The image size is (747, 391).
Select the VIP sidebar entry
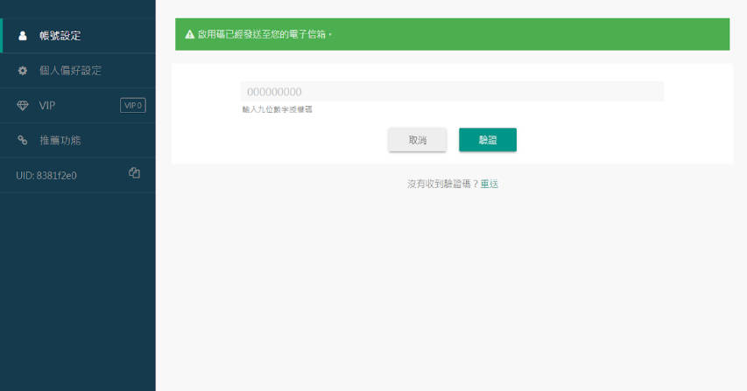78,106
